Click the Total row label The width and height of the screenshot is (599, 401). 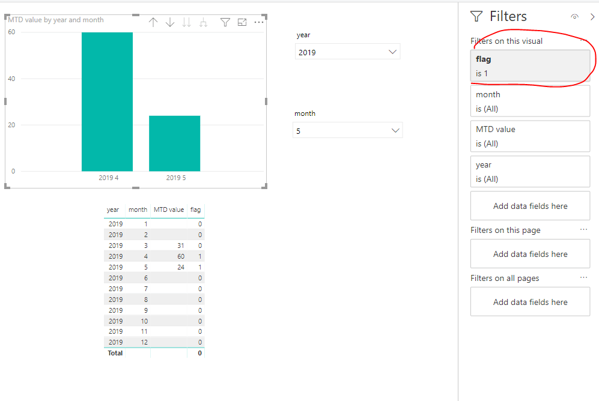point(115,354)
